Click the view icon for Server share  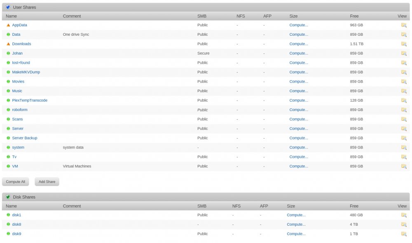tap(404, 129)
